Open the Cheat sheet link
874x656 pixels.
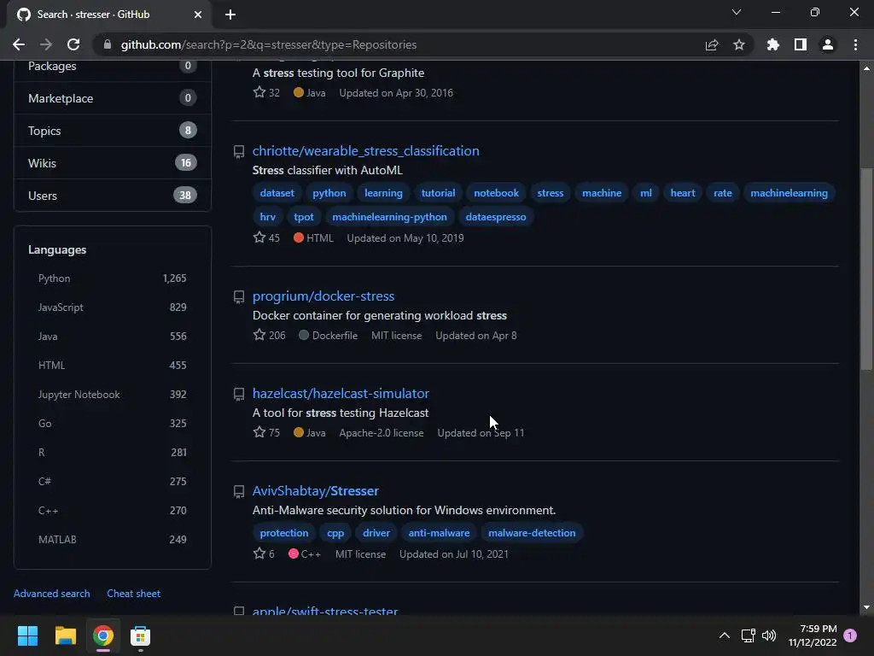[x=134, y=594]
